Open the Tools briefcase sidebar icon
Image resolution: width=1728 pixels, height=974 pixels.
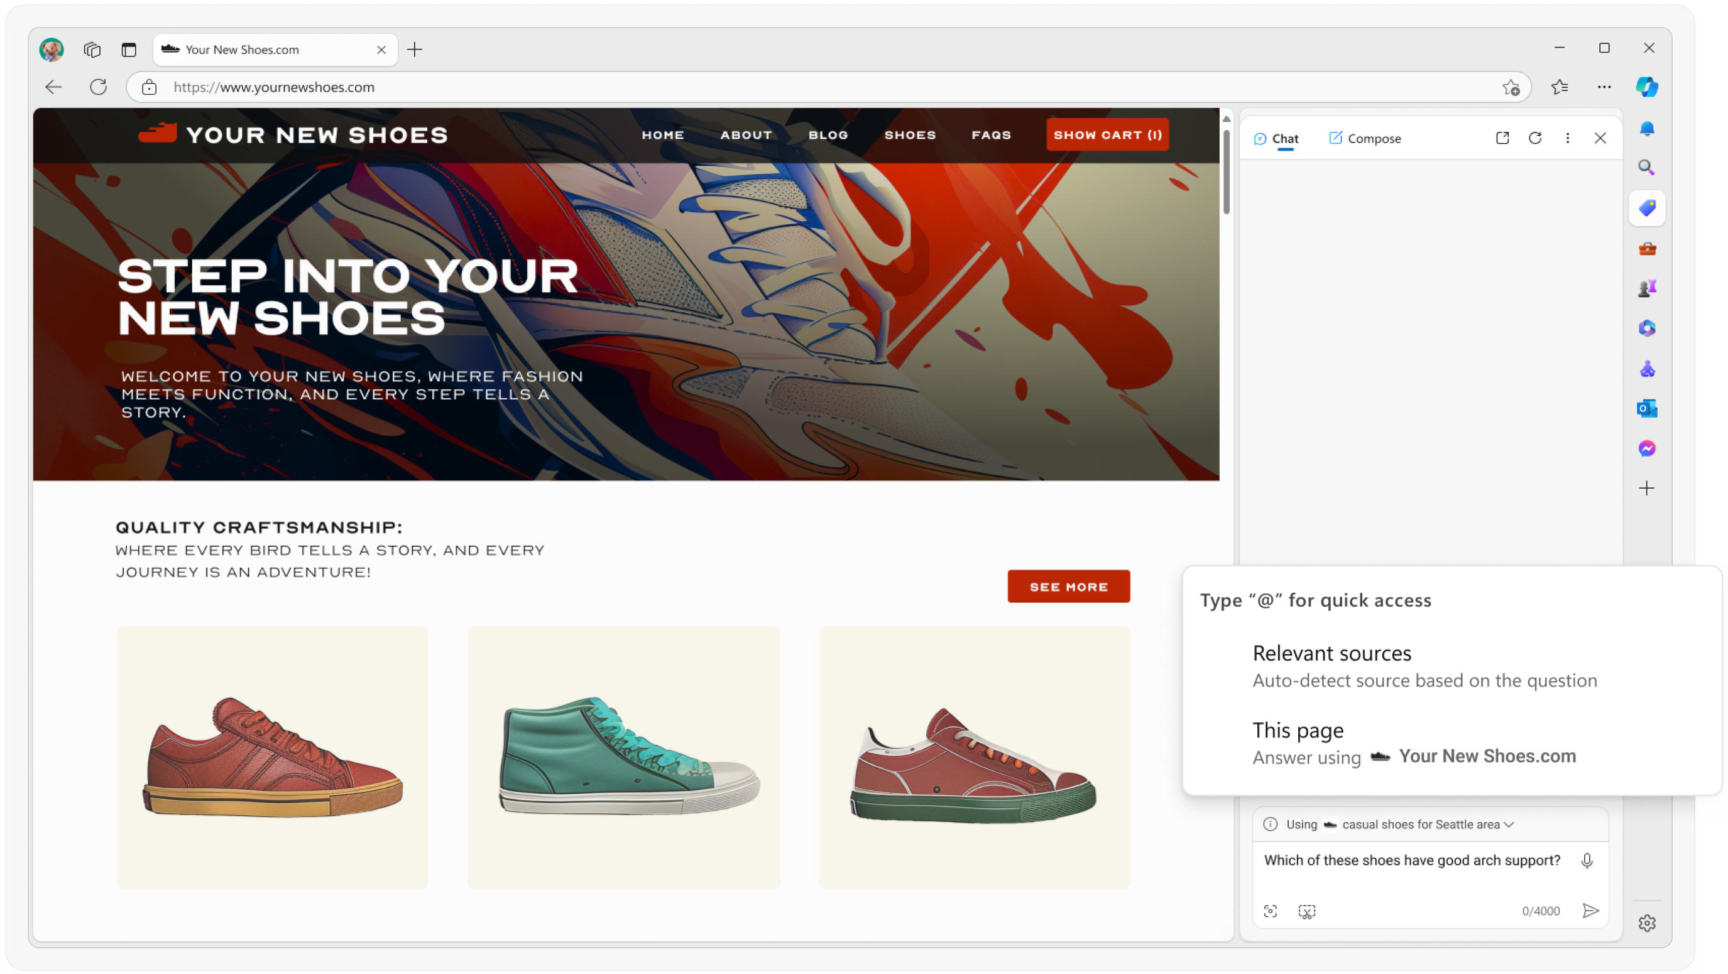(x=1647, y=249)
